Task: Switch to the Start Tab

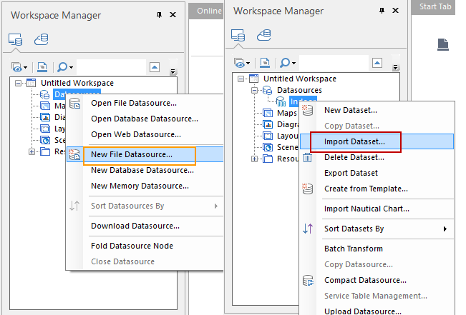Action: tap(436, 6)
